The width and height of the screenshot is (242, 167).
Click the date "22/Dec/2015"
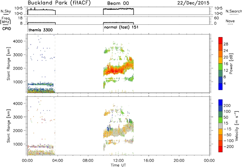coord(193,3)
